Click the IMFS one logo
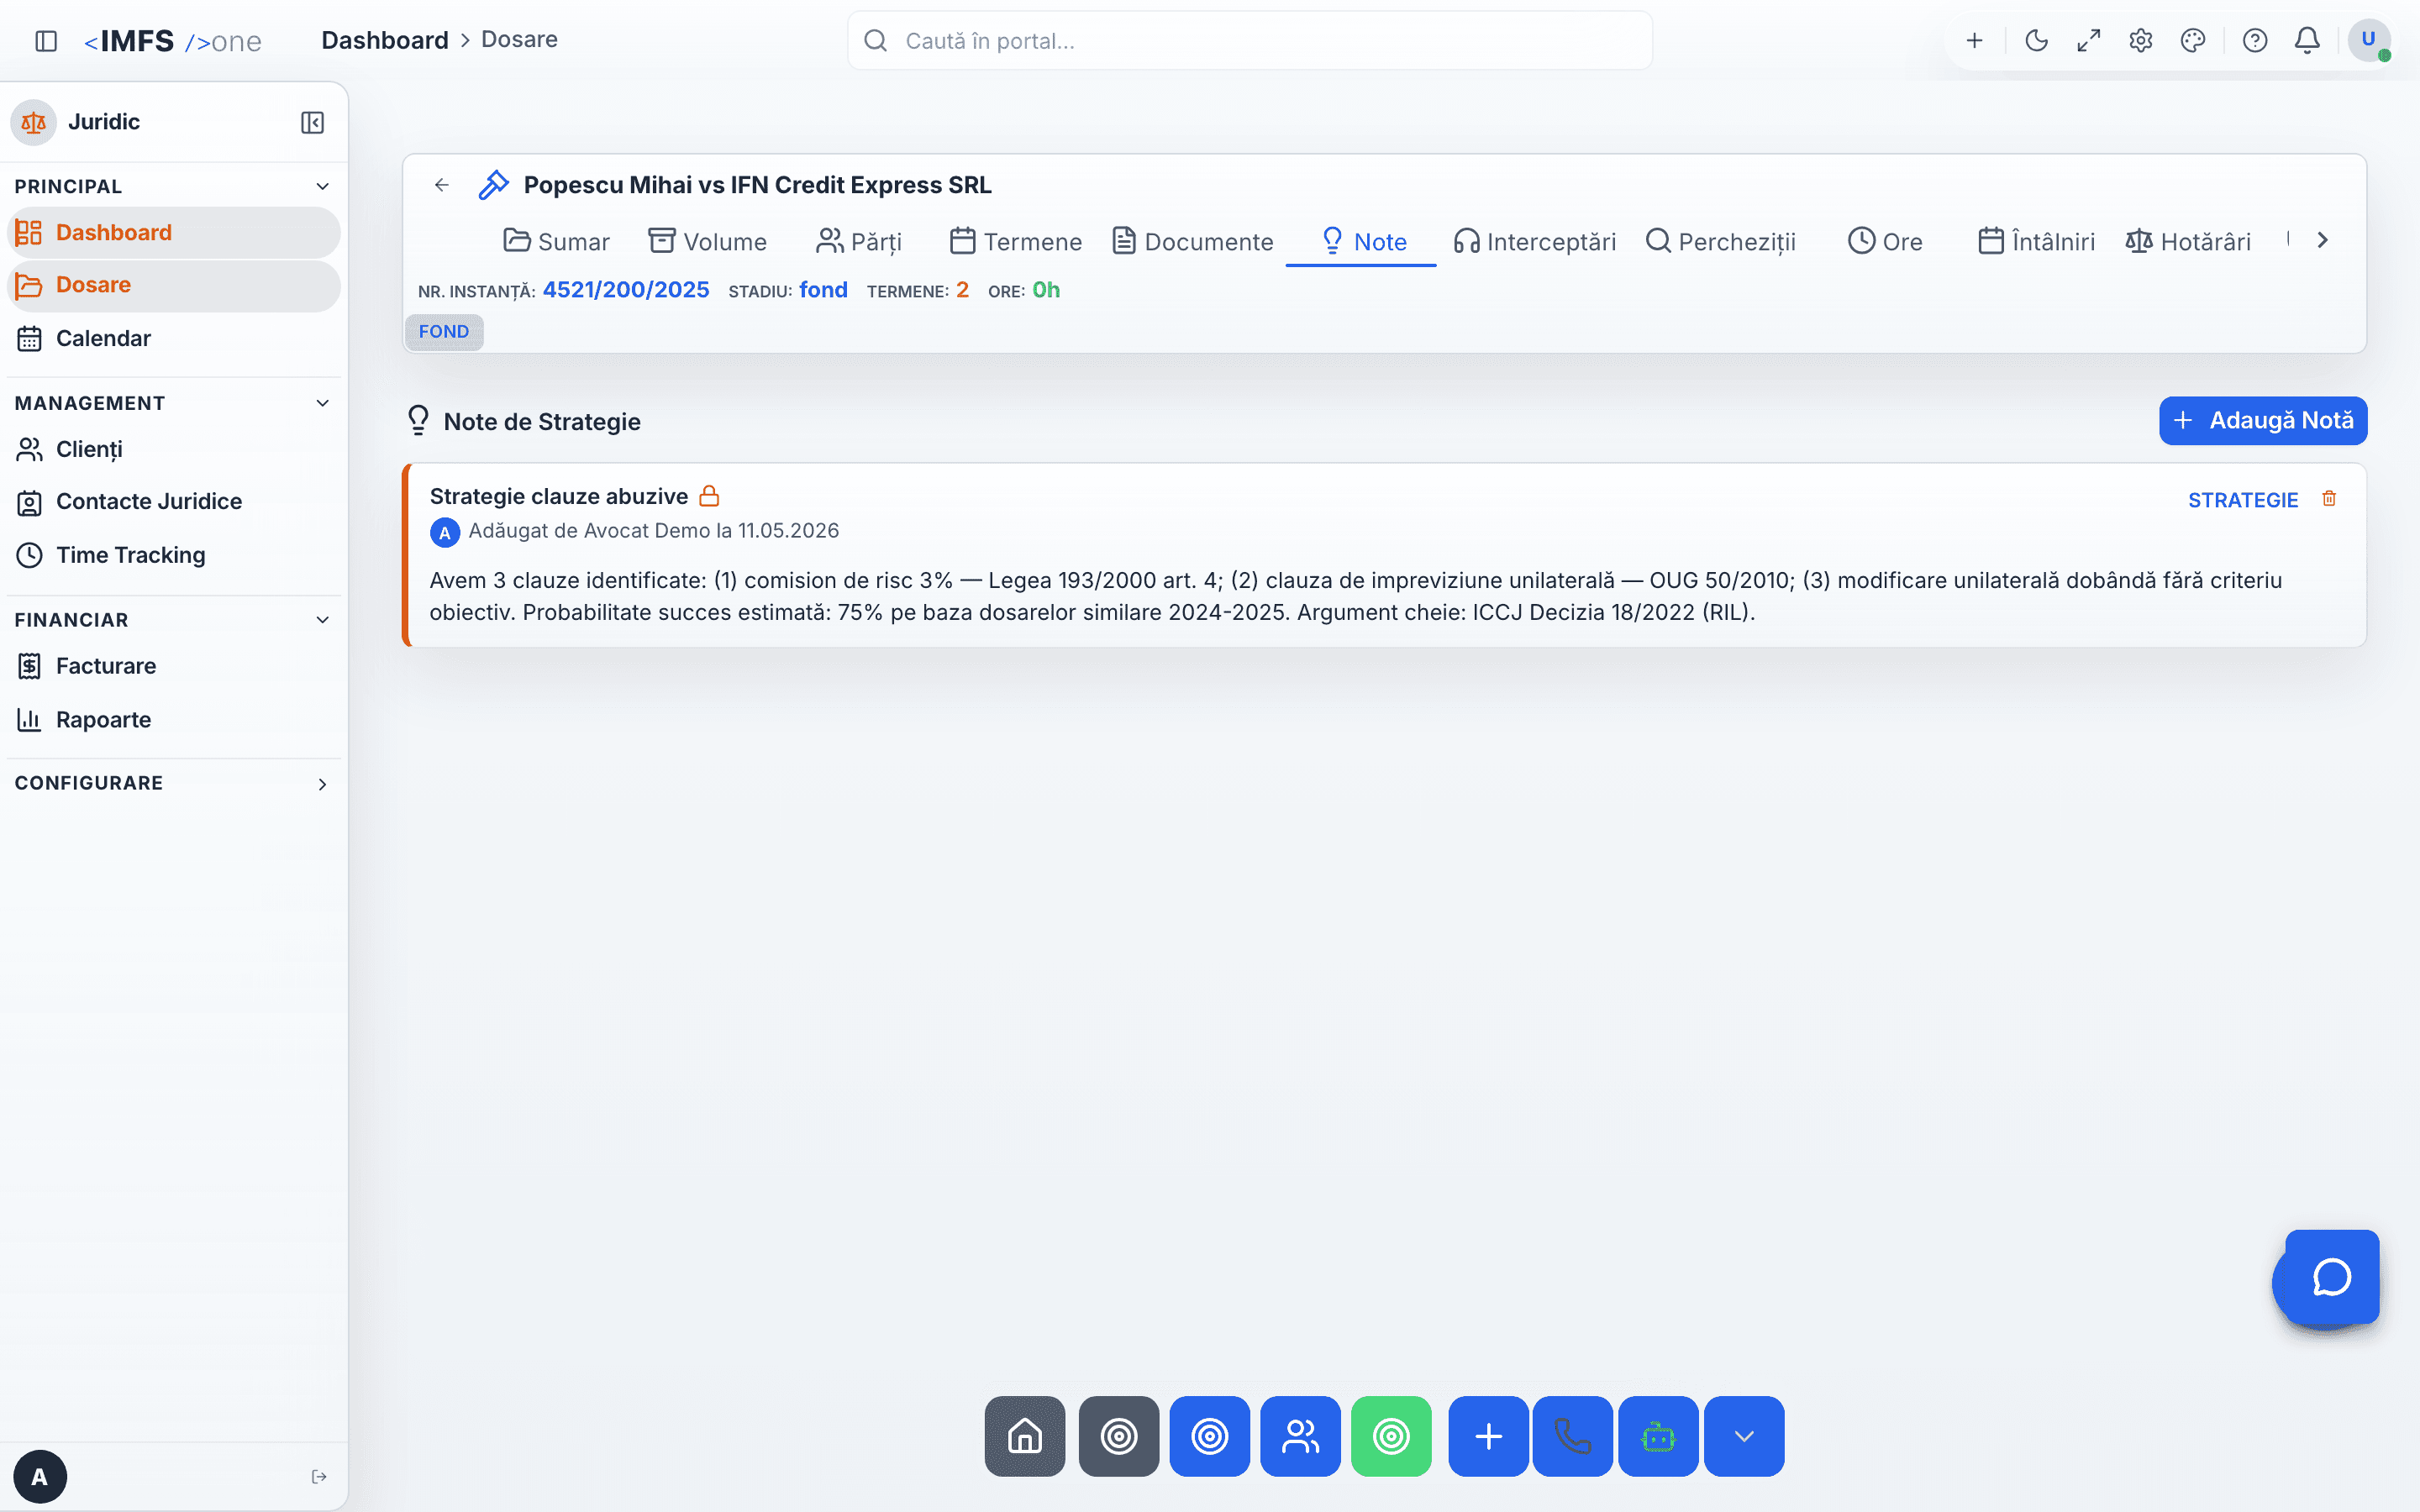Image resolution: width=2420 pixels, height=1512 pixels. (x=173, y=41)
